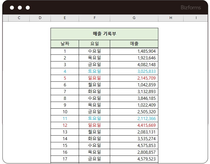Select the date cell 1
Image resolution: width=210 pixels, height=164 pixels.
pyautogui.click(x=65, y=51)
